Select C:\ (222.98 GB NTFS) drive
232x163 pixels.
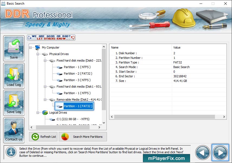coord(73,119)
